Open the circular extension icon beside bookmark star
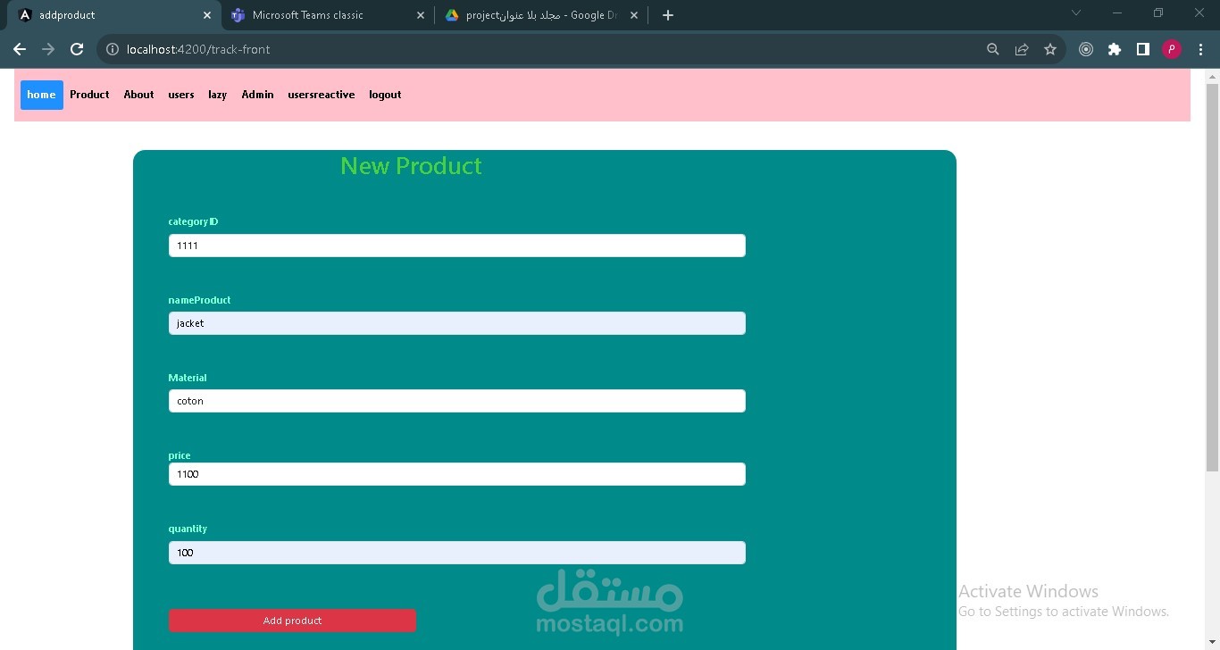The width and height of the screenshot is (1220, 650). pyautogui.click(x=1086, y=49)
